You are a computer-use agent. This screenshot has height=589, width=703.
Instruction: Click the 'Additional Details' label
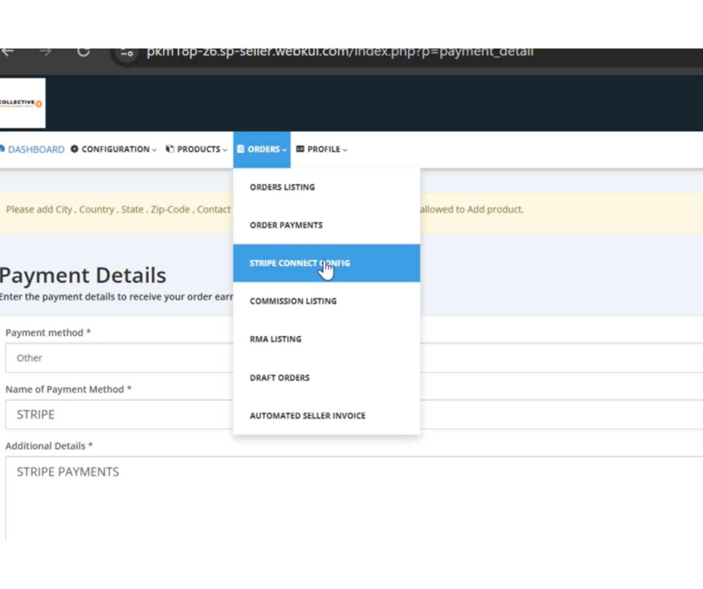click(x=45, y=446)
